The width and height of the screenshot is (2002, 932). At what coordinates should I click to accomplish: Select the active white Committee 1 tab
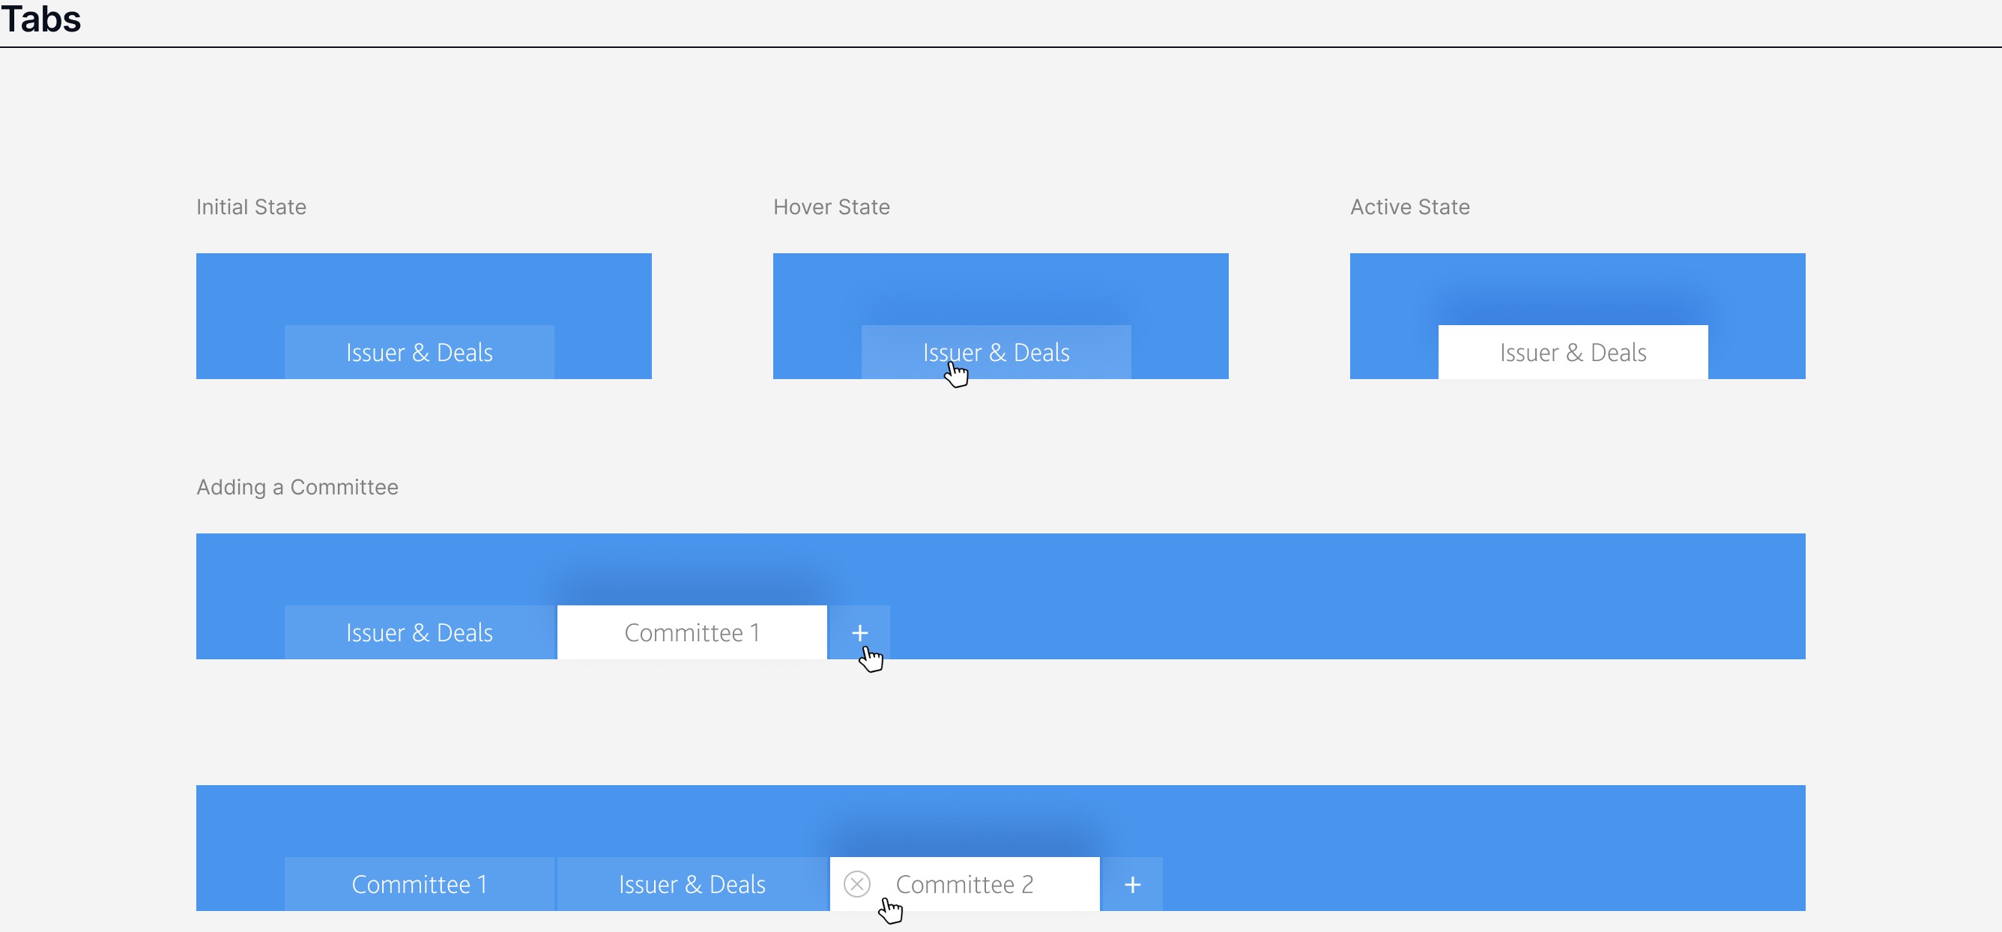[x=692, y=633]
